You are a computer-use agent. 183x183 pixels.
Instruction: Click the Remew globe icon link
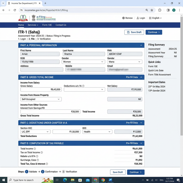click(x=127, y=18)
